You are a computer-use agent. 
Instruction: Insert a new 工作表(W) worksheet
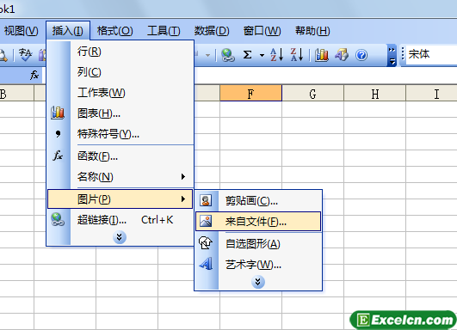120,93
